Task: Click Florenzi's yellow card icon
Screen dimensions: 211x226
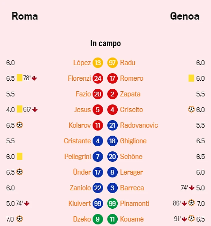Action: pyautogui.click(x=19, y=78)
